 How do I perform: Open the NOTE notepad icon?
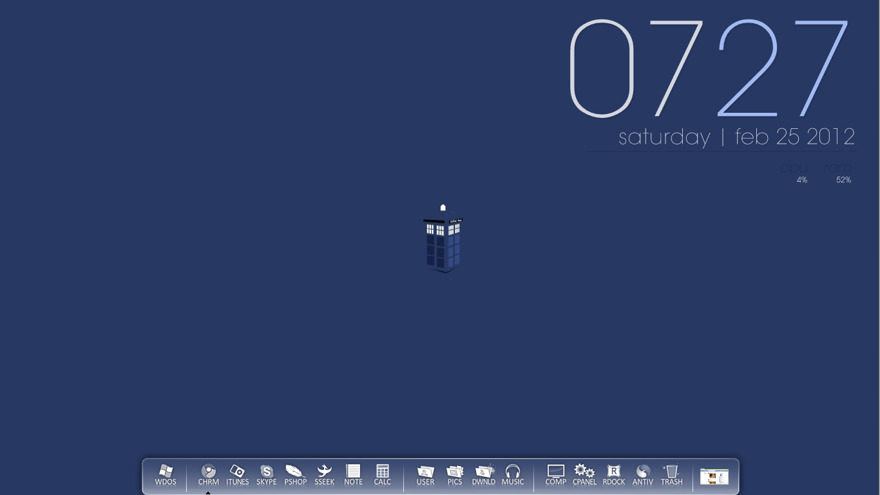pyautogui.click(x=353, y=475)
